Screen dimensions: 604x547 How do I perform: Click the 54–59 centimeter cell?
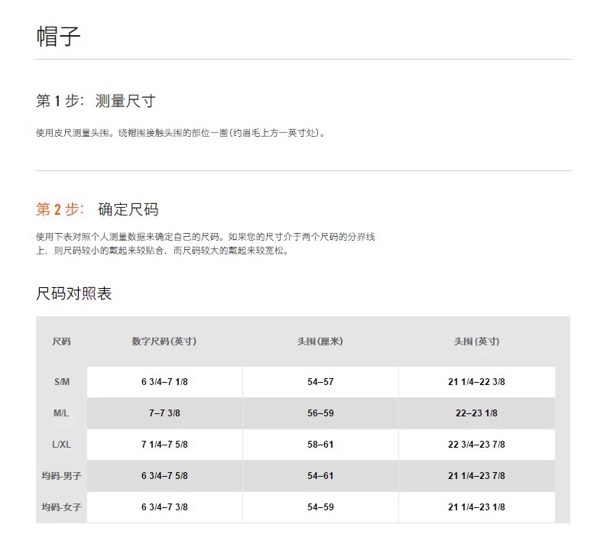[320, 507]
